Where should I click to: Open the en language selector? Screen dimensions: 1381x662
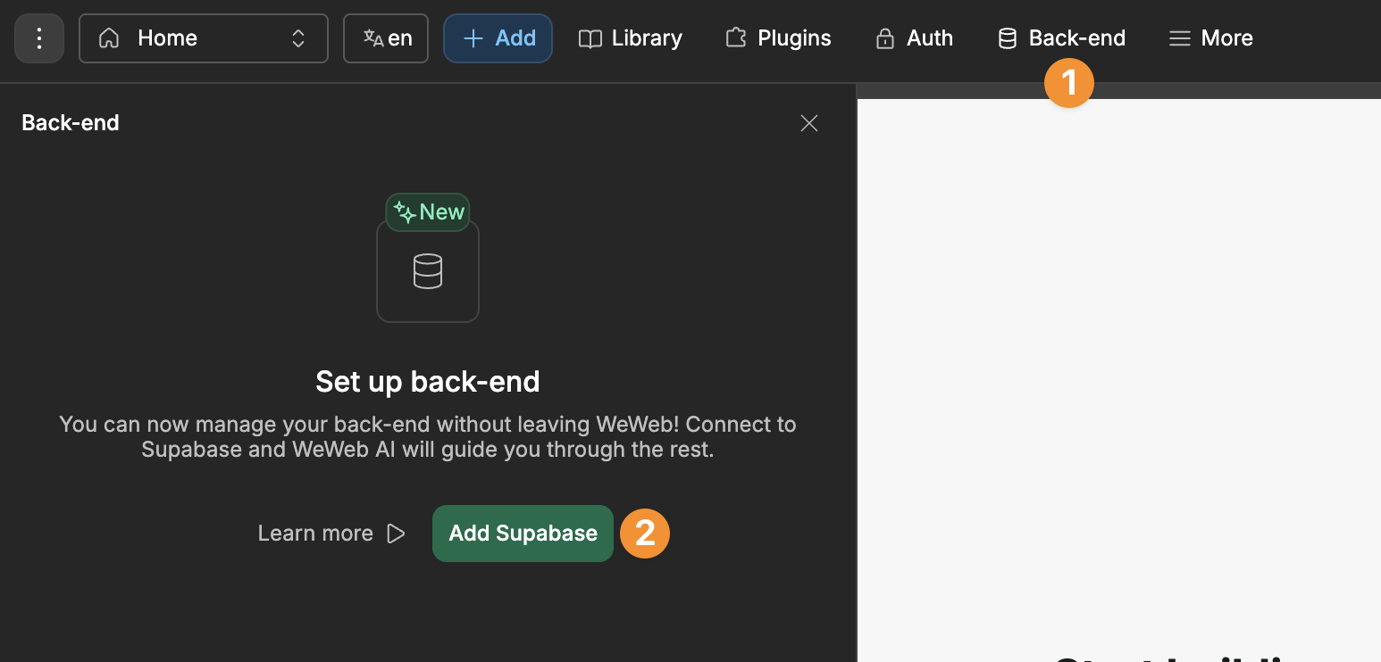385,37
